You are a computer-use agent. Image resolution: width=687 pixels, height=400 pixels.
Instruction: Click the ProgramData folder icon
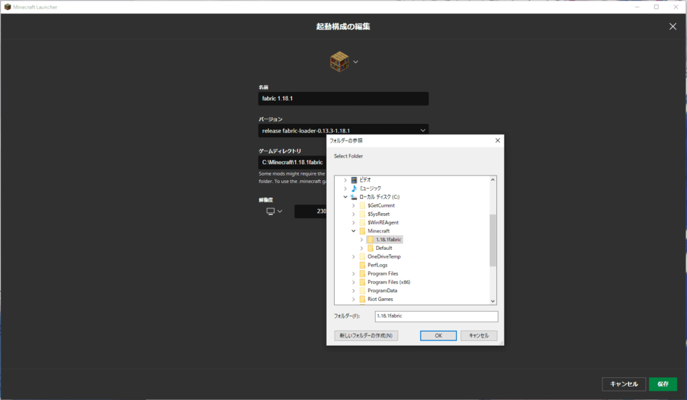362,291
